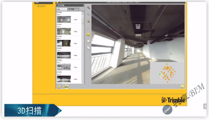This screenshot has height=120, width=209.
Task: Open the Scan 4 panorama thumbnail
Action: pos(64,31)
